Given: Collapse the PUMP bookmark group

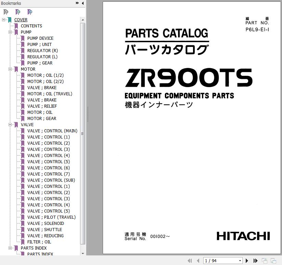Looking at the screenshot, I should pyautogui.click(x=10, y=32).
